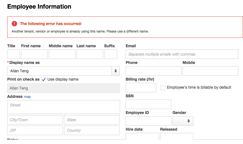
Task: Focus the First name field
Action: [34, 54]
